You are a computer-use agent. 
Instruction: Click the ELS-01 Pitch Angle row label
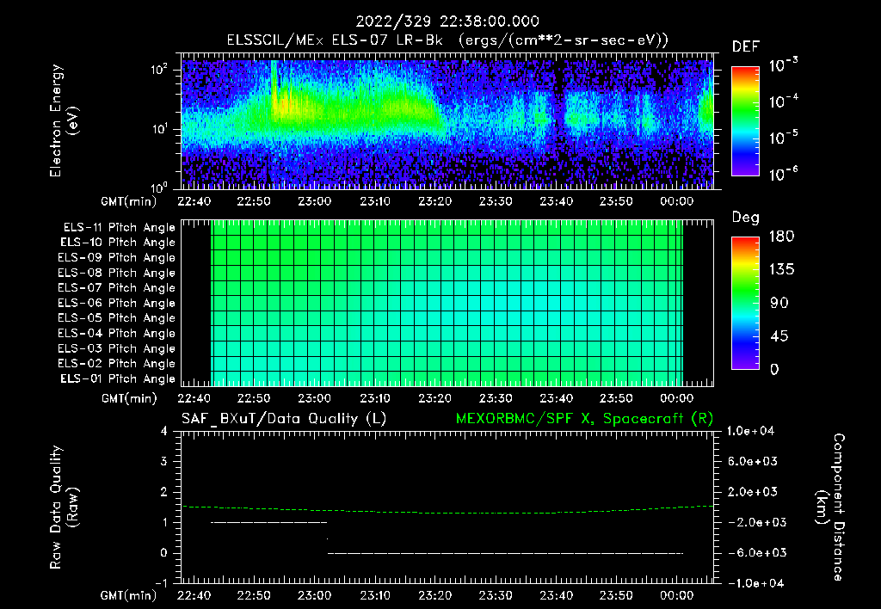(118, 378)
